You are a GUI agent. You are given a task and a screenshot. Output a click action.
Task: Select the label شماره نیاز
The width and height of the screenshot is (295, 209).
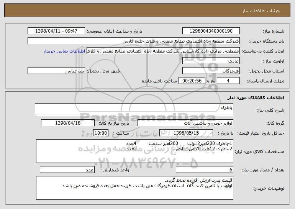(x=274, y=31)
